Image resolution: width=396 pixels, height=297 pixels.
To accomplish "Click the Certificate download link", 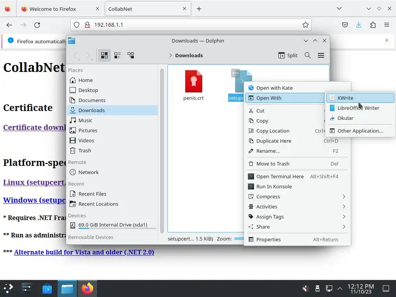I will (x=34, y=127).
